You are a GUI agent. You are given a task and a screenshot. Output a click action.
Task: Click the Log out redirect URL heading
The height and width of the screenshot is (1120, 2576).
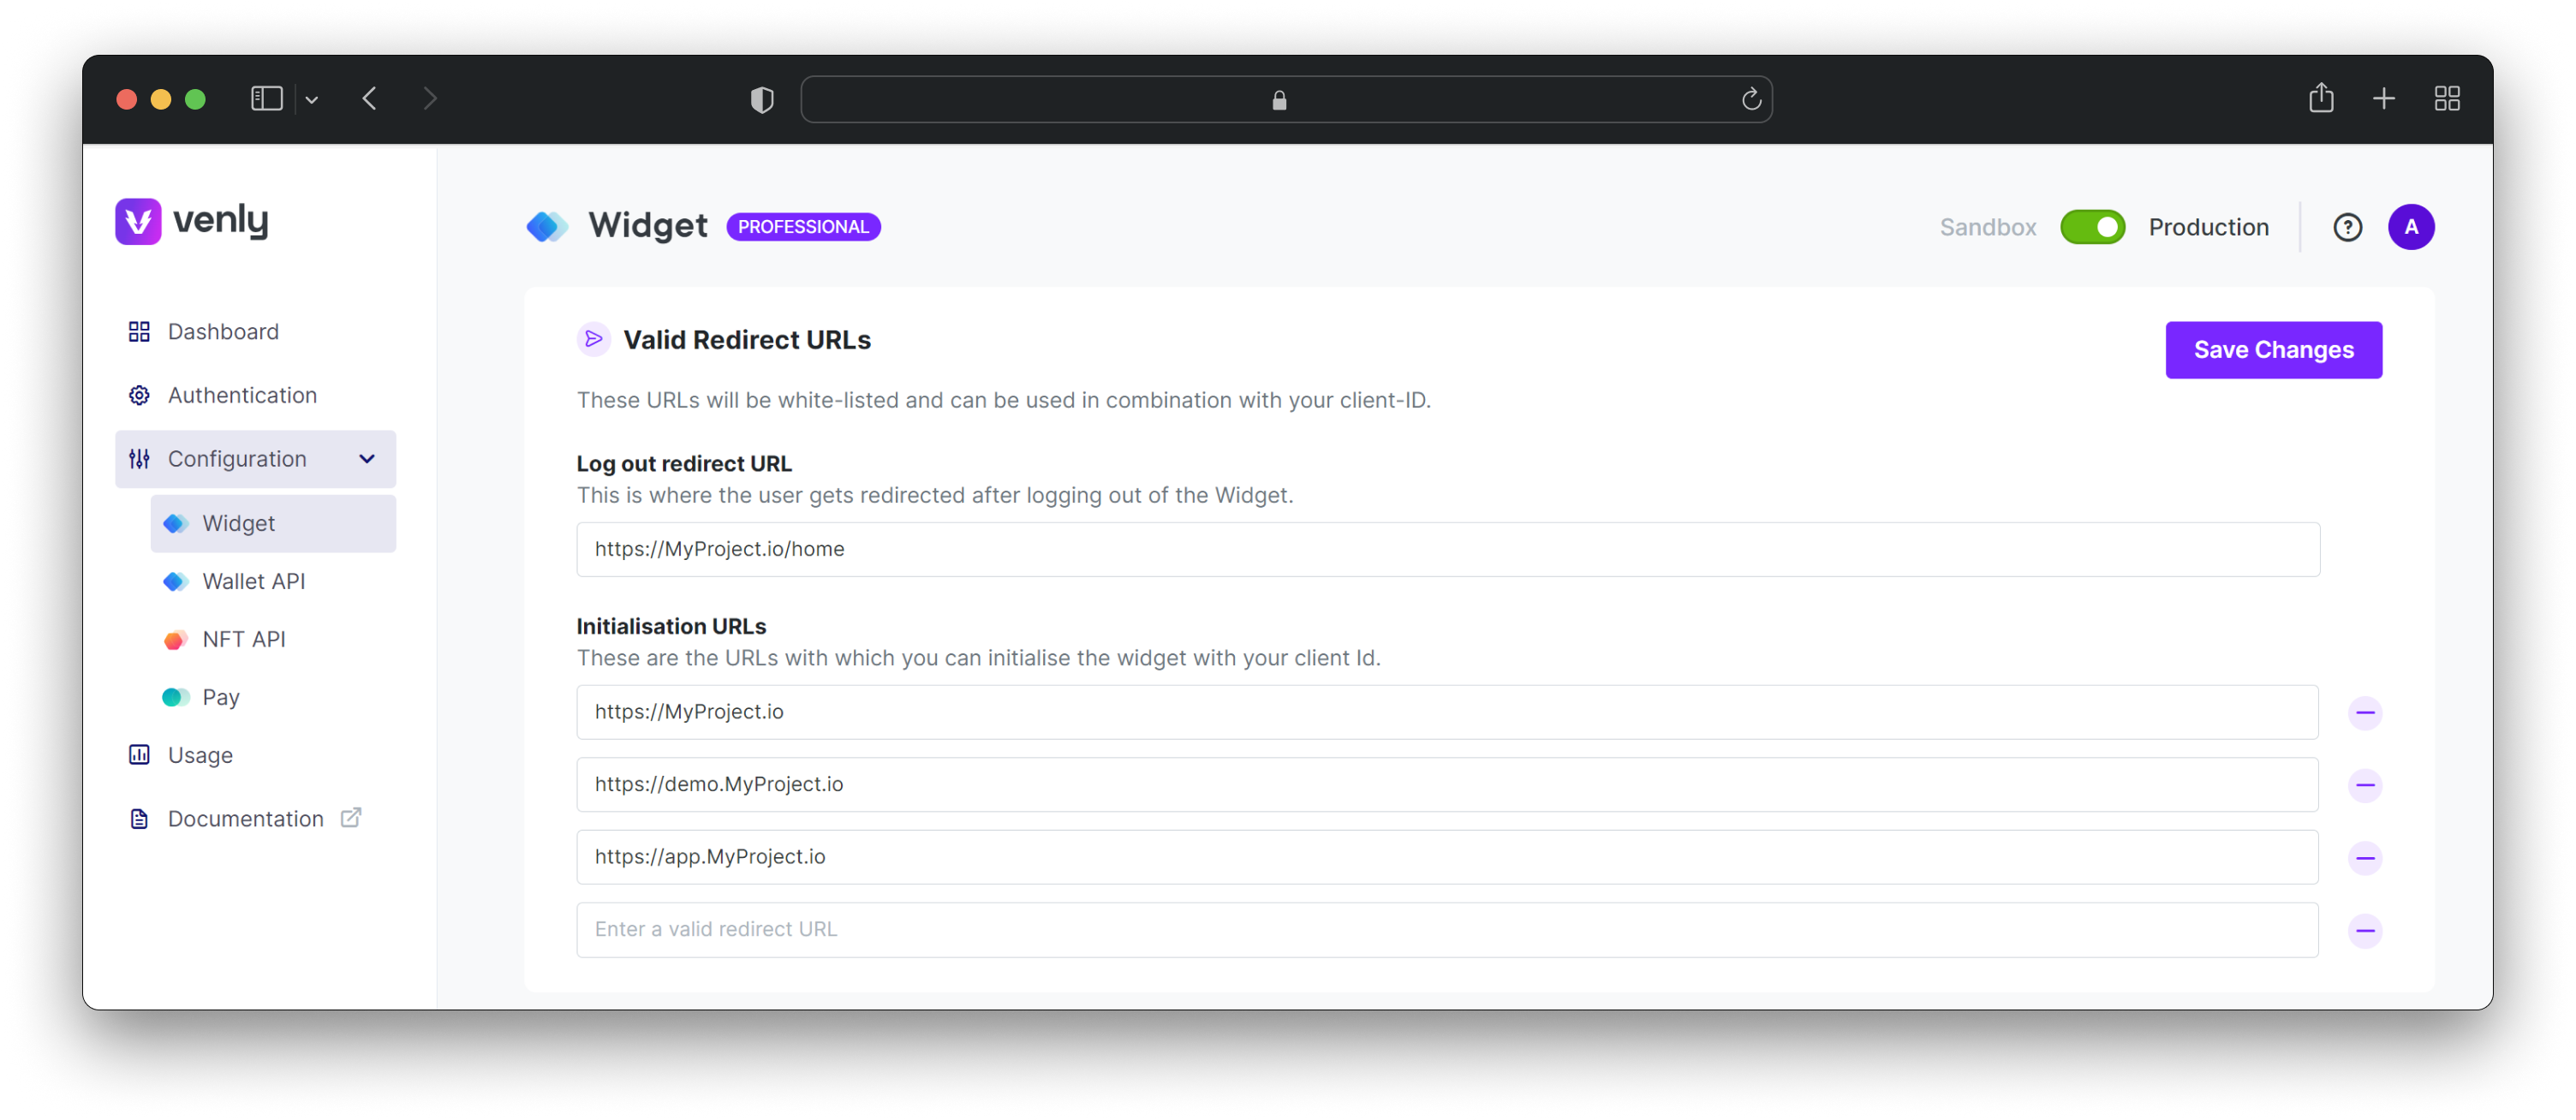point(684,463)
